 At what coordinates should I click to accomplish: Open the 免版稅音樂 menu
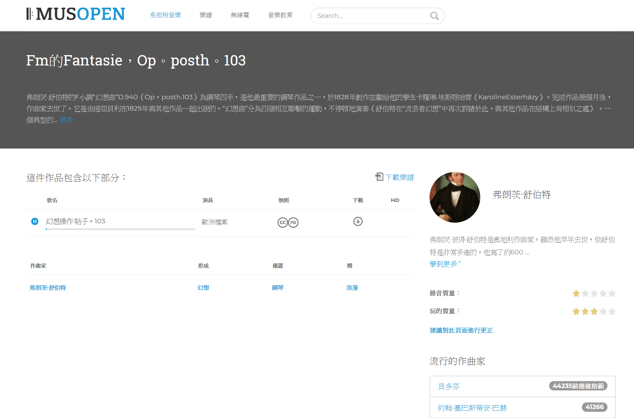(x=165, y=15)
